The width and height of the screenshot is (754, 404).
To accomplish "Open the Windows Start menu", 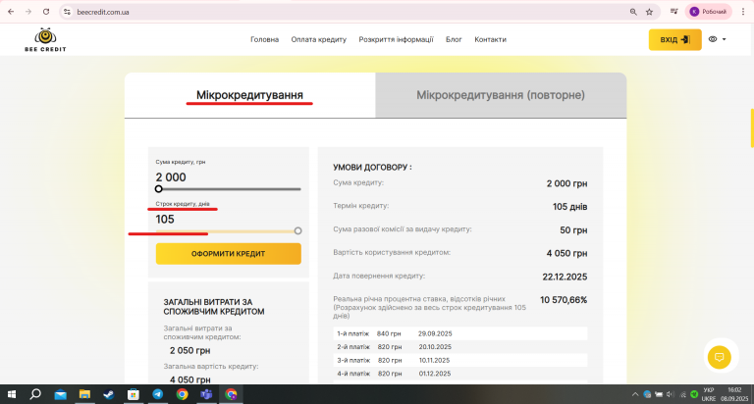I will [x=12, y=394].
